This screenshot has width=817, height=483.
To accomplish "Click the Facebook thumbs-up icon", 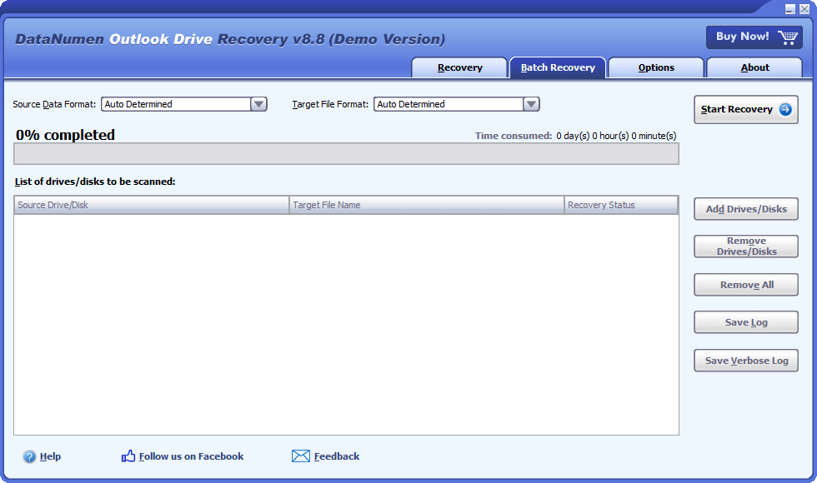I will pyautogui.click(x=128, y=456).
